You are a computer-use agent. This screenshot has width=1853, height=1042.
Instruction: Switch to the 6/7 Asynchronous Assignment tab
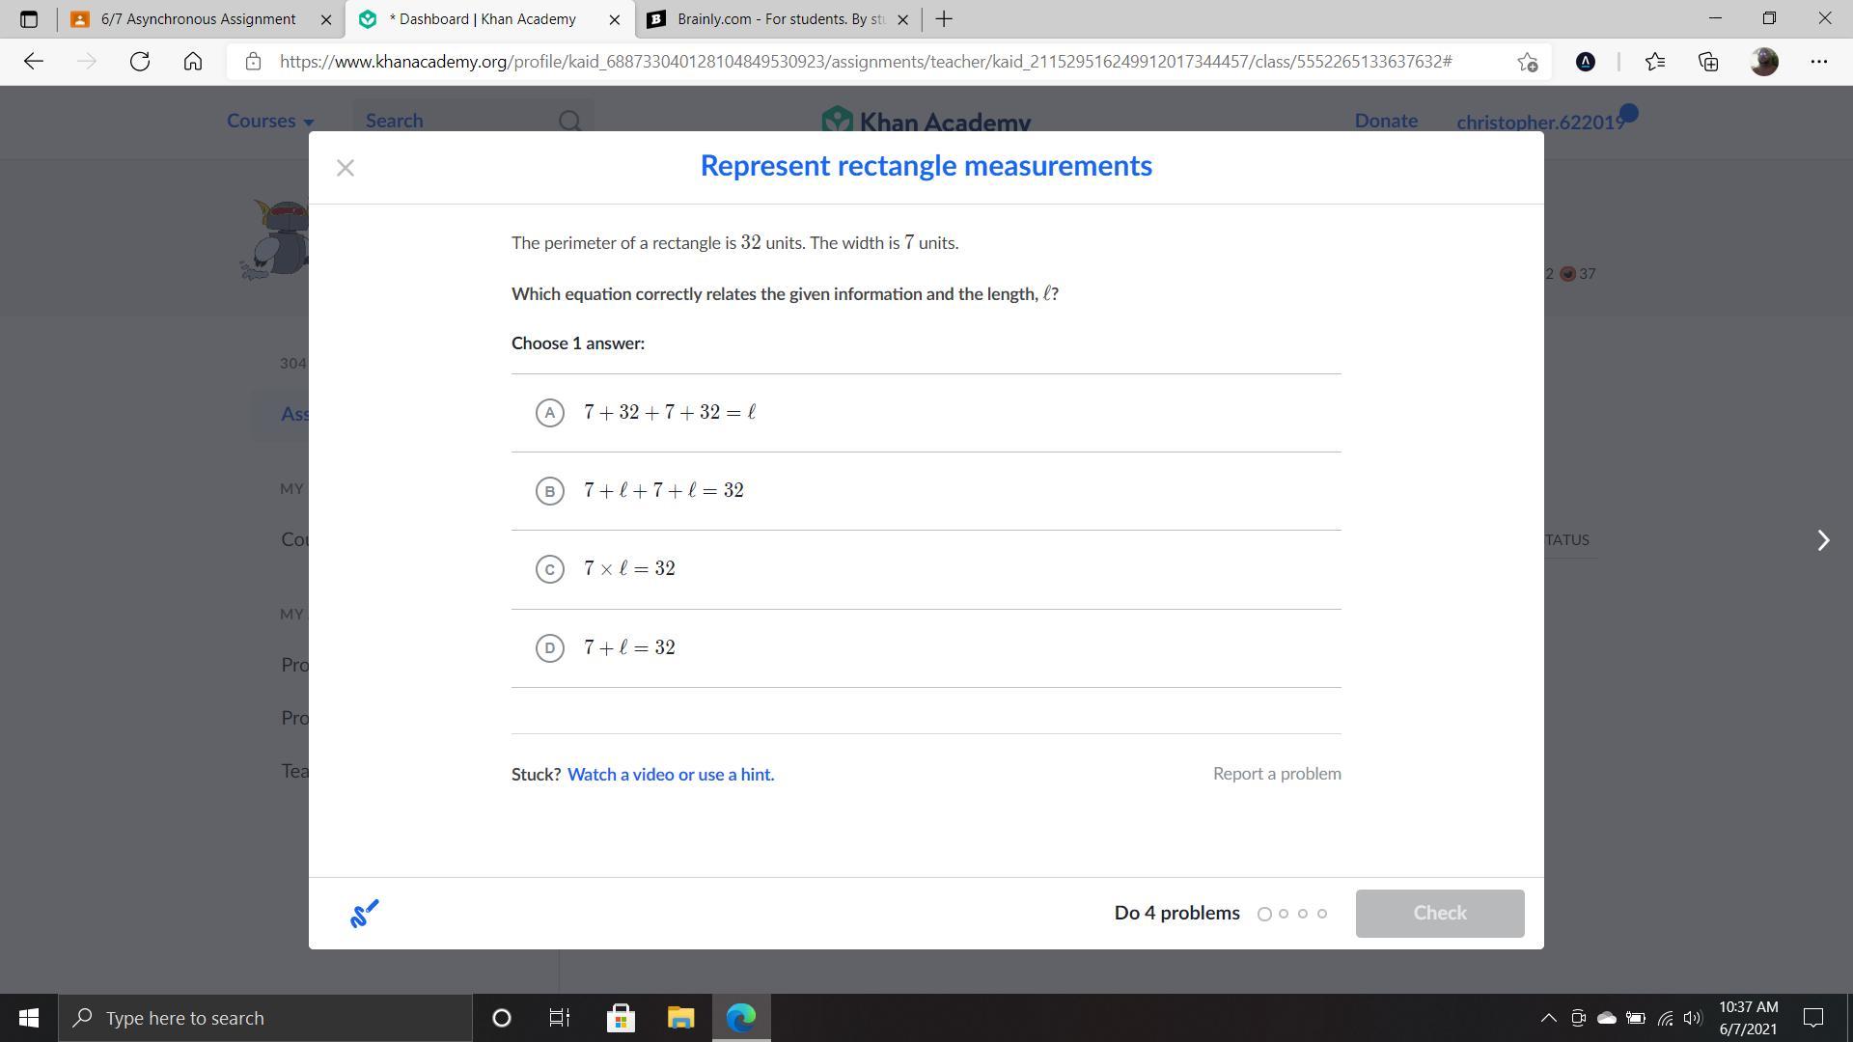[x=198, y=19]
